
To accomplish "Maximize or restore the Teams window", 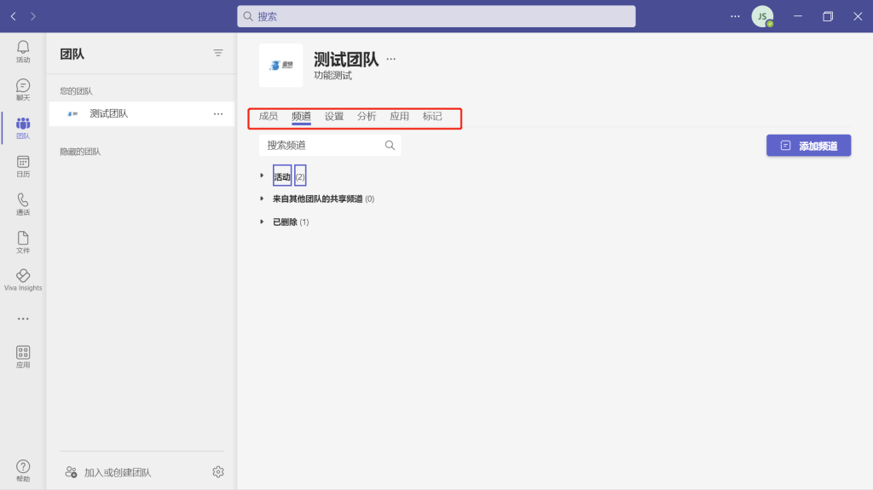I will 827,16.
